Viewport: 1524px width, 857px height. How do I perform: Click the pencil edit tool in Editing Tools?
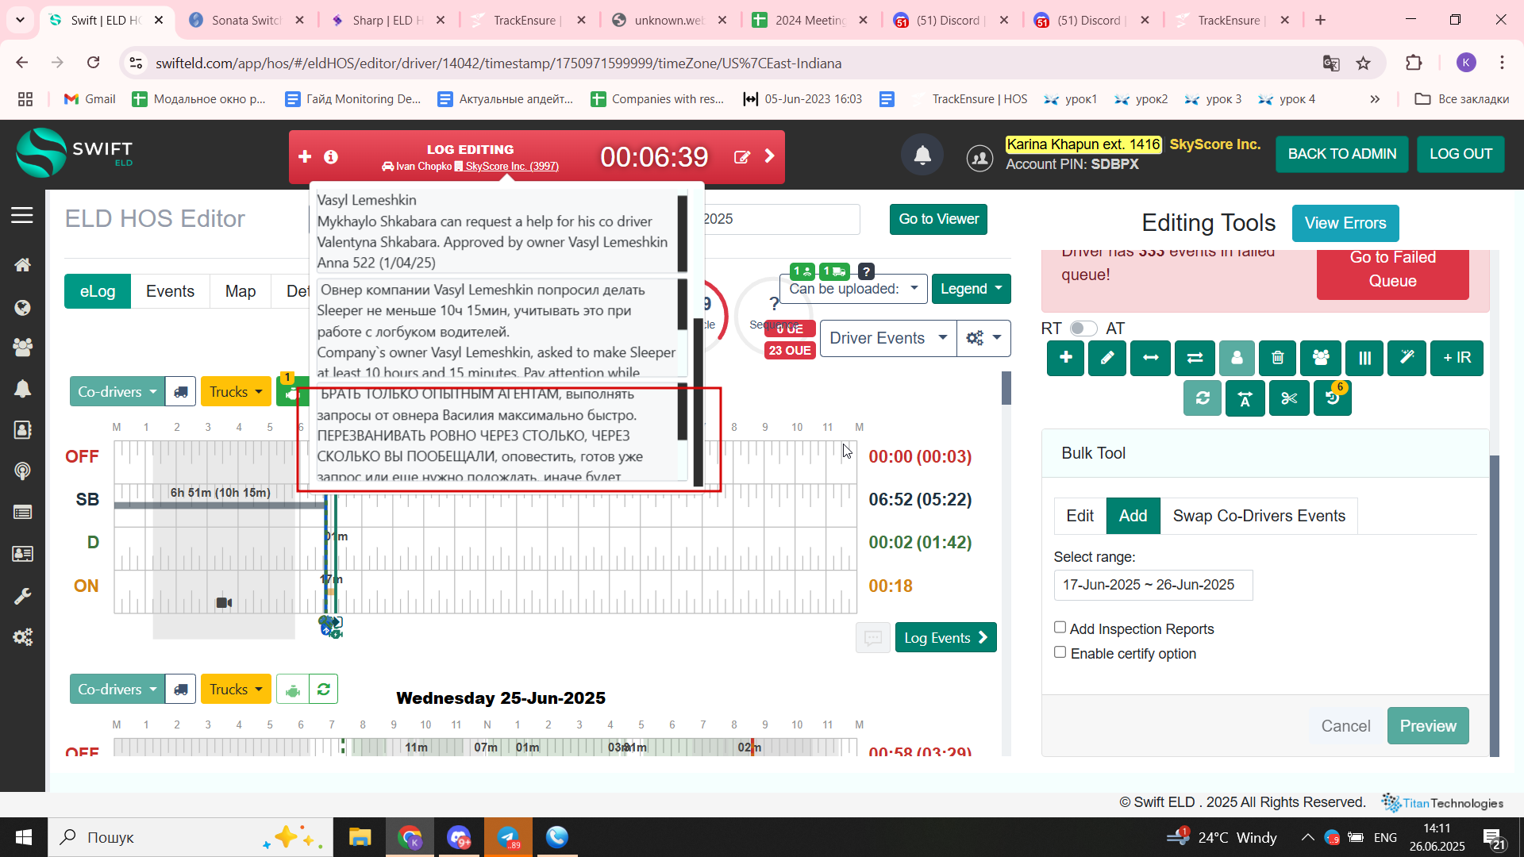point(1106,358)
